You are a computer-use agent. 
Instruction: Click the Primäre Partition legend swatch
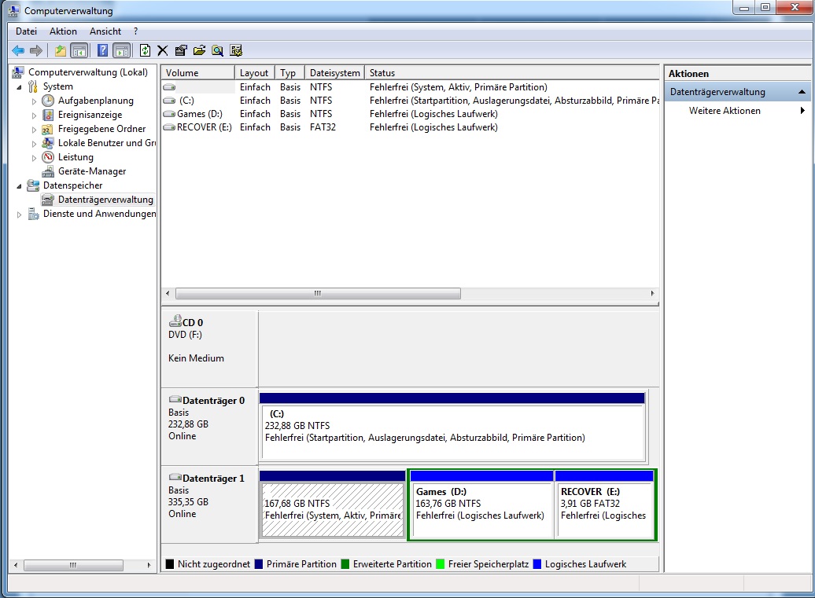(258, 564)
